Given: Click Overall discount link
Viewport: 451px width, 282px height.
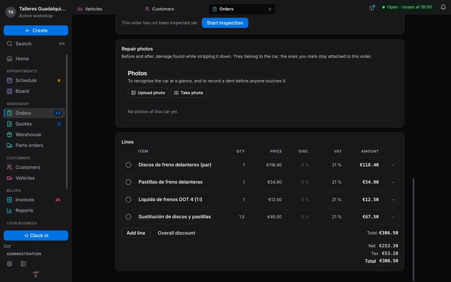Looking at the screenshot, I should [176, 233].
